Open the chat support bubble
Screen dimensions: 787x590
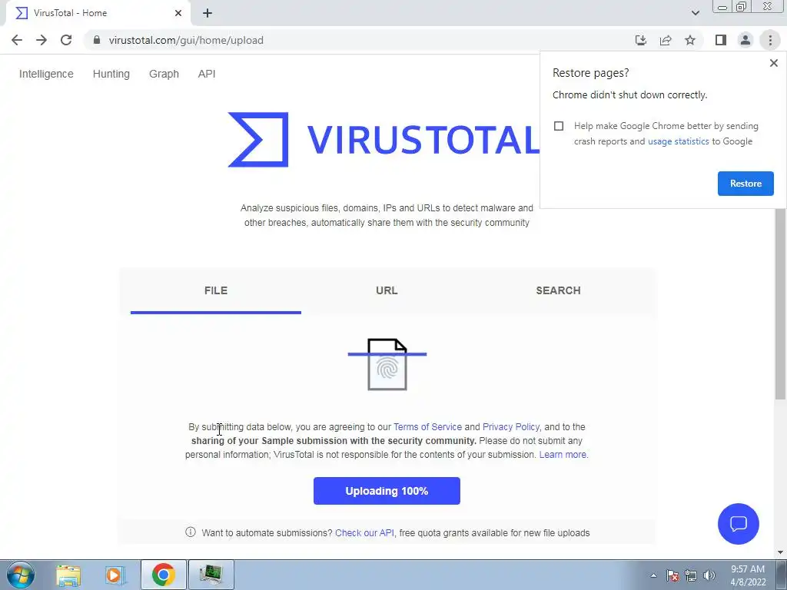coord(739,524)
